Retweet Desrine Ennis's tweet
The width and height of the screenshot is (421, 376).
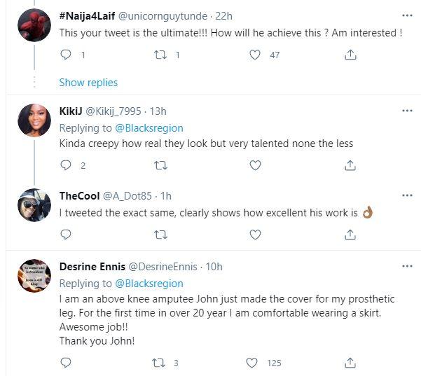tap(160, 363)
